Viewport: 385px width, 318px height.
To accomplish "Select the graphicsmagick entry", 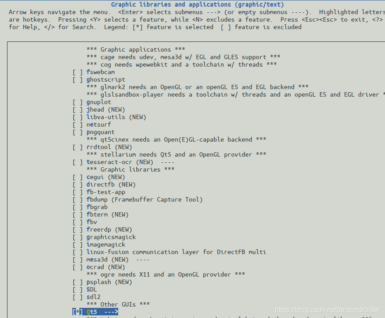I will coord(111,237).
